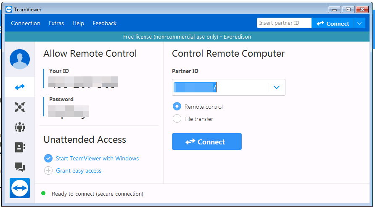This screenshot has width=375, height=207.
Task: Close the TeamViewer window
Action: tap(362, 10)
